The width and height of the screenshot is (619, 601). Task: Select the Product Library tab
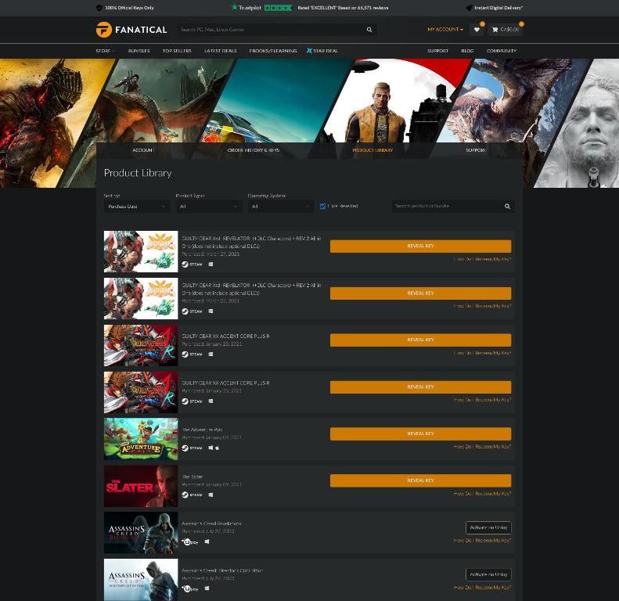(372, 150)
